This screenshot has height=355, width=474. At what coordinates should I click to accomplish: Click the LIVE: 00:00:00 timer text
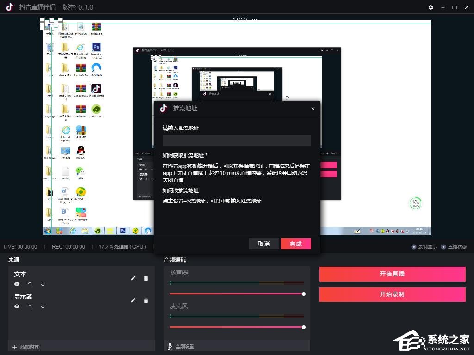(20, 247)
